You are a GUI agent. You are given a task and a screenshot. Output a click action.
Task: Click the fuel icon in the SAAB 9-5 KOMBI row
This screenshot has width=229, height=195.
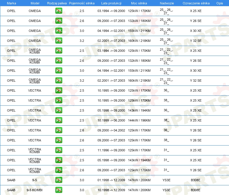(x=59, y=190)
